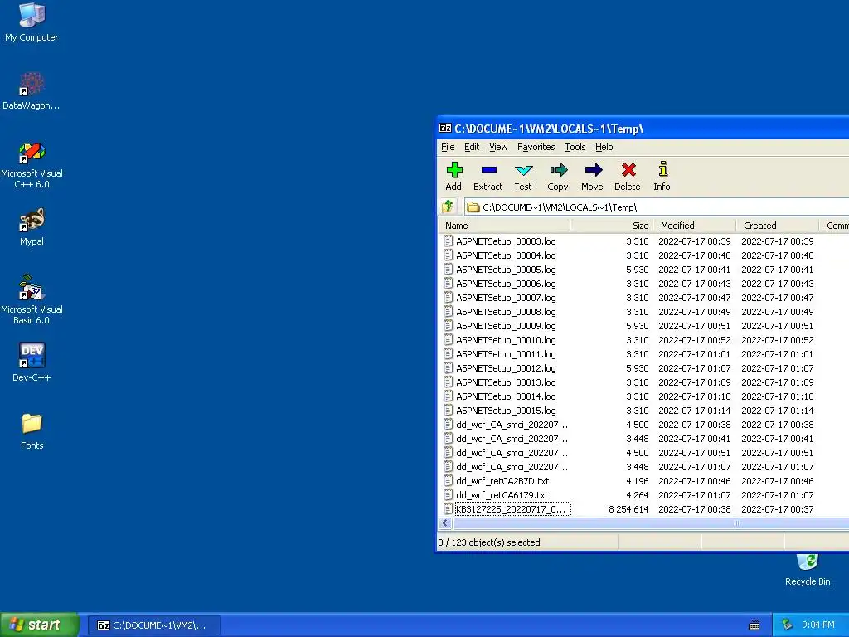Select file ASPNETSetup_00013.log
Screen dimensions: 849x637
point(506,382)
